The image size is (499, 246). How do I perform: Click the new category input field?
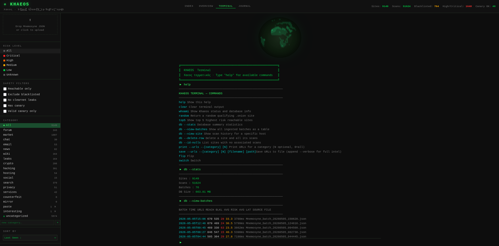coord(27,223)
